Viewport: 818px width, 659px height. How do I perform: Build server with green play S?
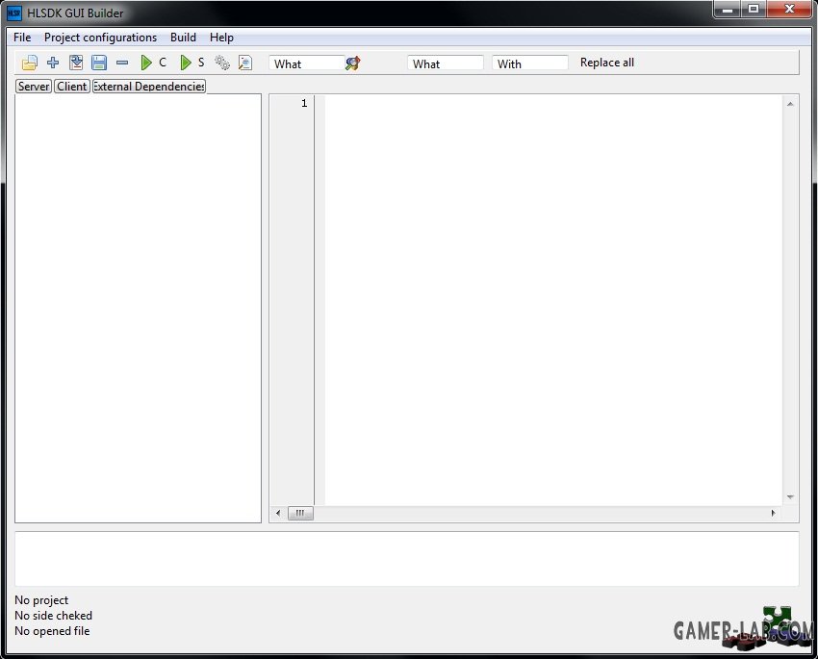pyautogui.click(x=192, y=63)
